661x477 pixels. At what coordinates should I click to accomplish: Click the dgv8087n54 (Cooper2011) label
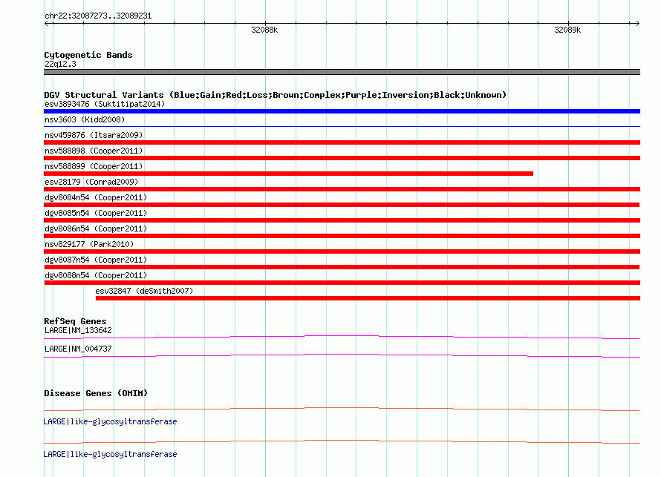96,260
